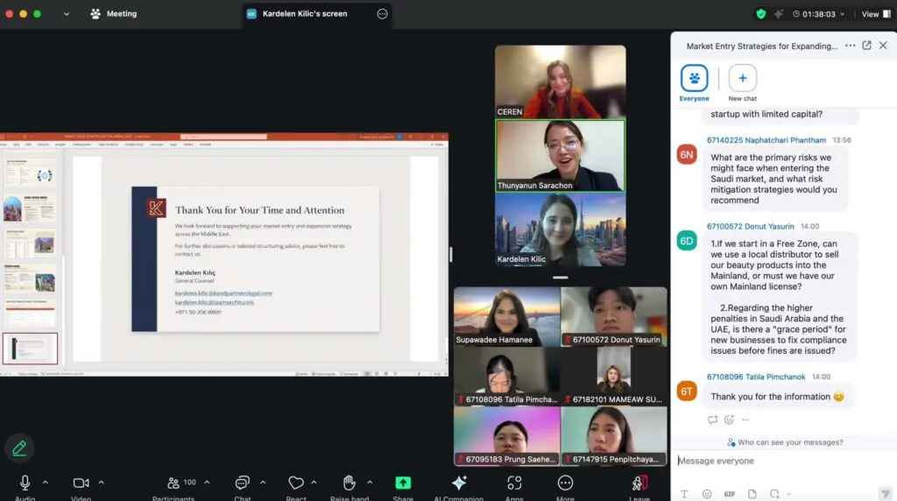Click the green annotate pencil icon

click(19, 448)
